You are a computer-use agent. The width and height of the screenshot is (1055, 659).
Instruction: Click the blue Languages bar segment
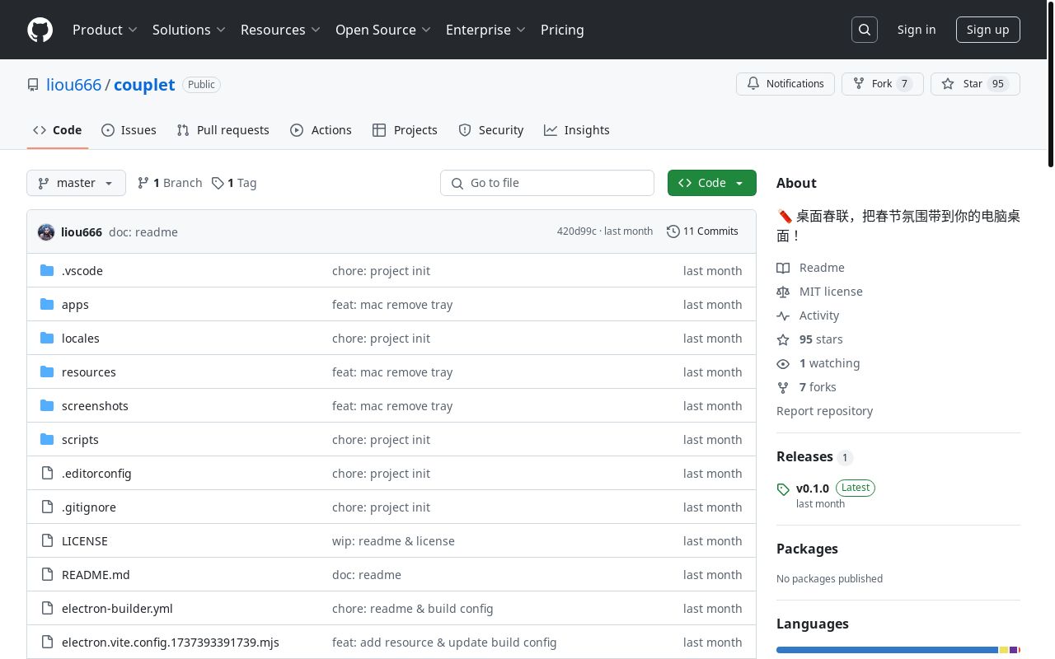click(886, 650)
